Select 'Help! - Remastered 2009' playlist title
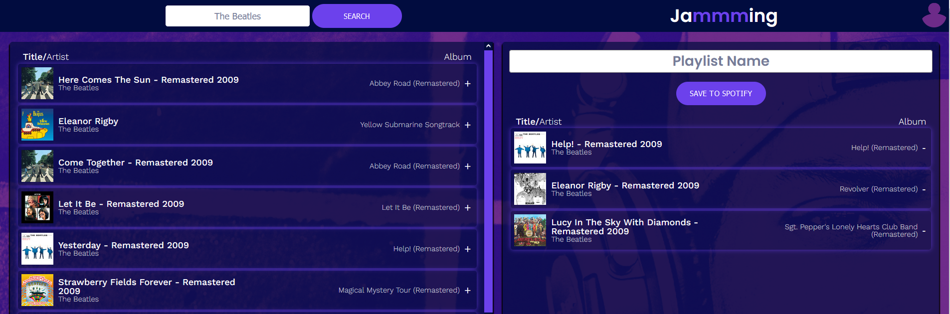 click(606, 144)
